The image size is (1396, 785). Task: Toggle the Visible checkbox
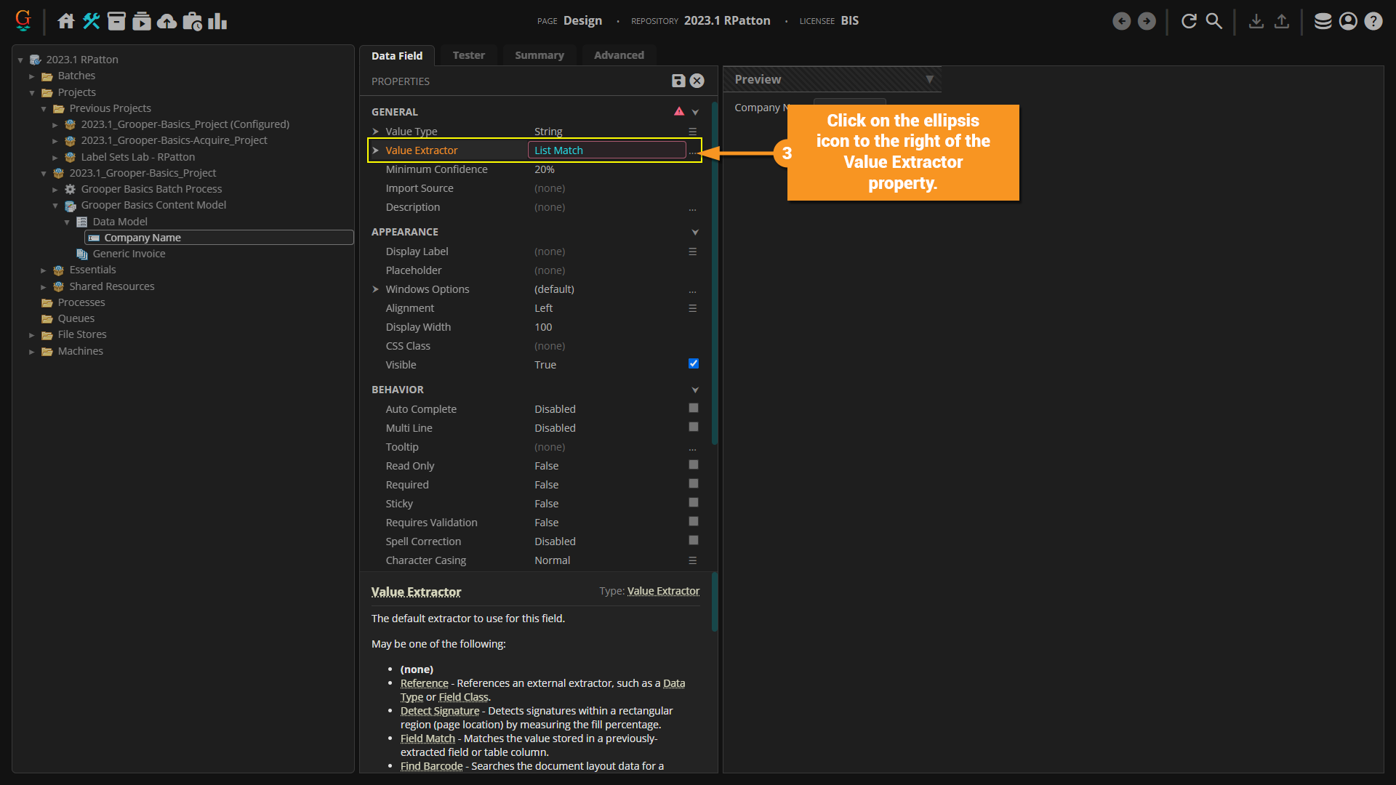coord(693,364)
